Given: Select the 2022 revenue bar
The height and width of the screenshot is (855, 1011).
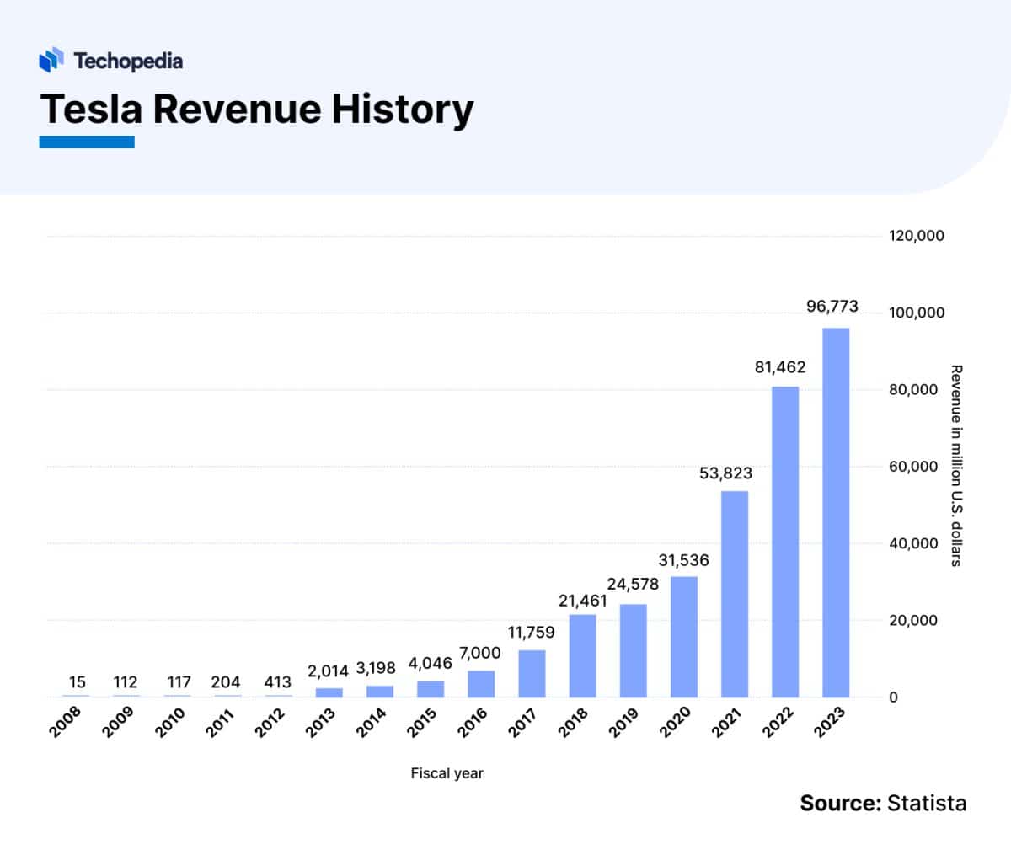Looking at the screenshot, I should 785,542.
